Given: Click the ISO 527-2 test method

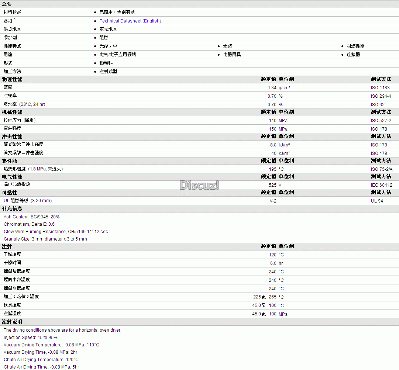Looking at the screenshot, I should [381, 121].
